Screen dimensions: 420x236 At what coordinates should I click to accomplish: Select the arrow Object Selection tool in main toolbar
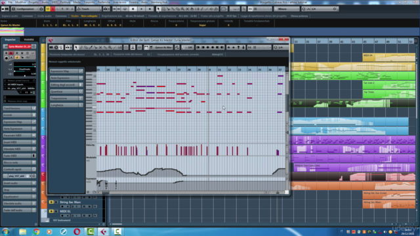[x=158, y=9]
